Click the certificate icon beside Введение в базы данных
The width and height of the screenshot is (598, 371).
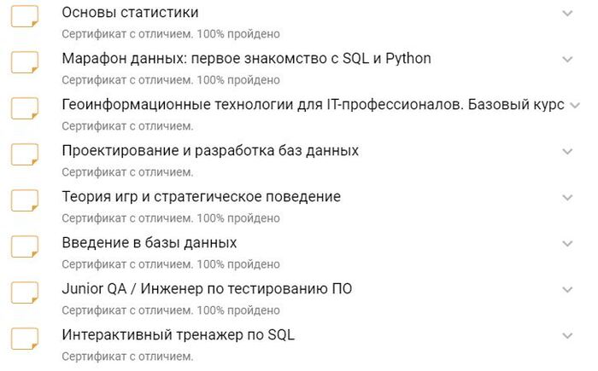click(25, 247)
